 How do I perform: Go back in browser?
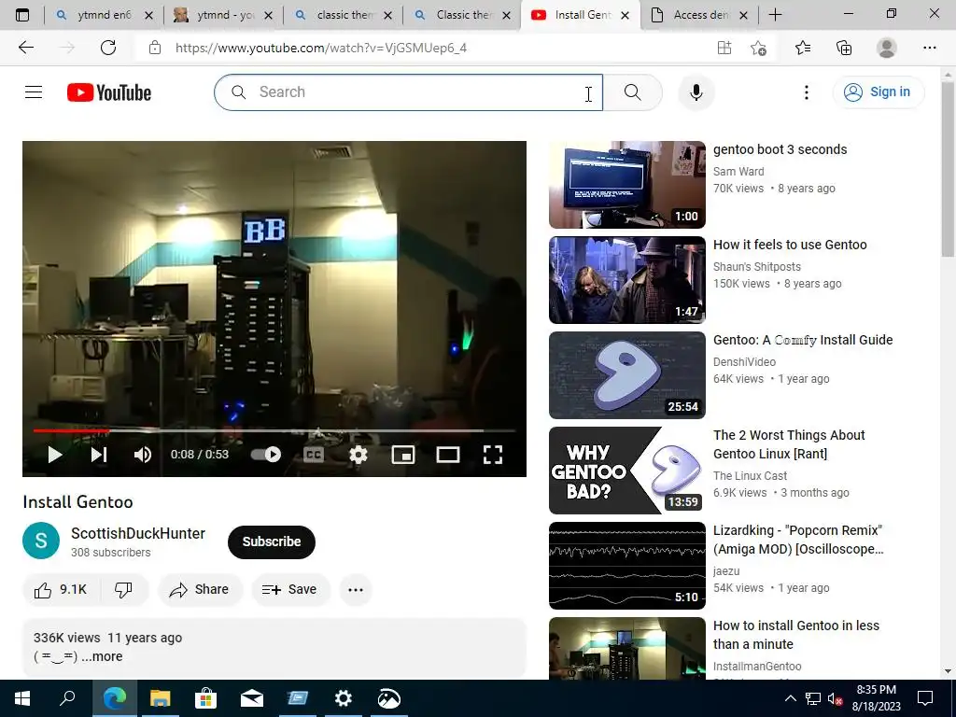tap(25, 48)
